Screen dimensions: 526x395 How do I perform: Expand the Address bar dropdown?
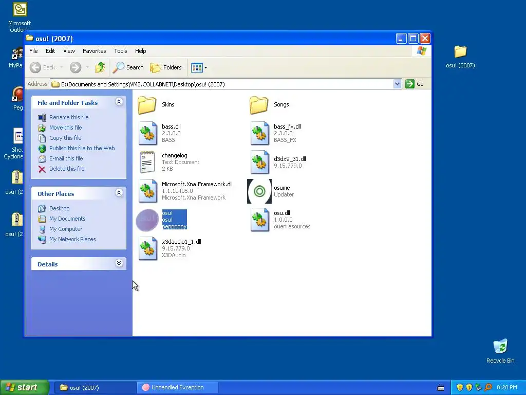(x=397, y=84)
